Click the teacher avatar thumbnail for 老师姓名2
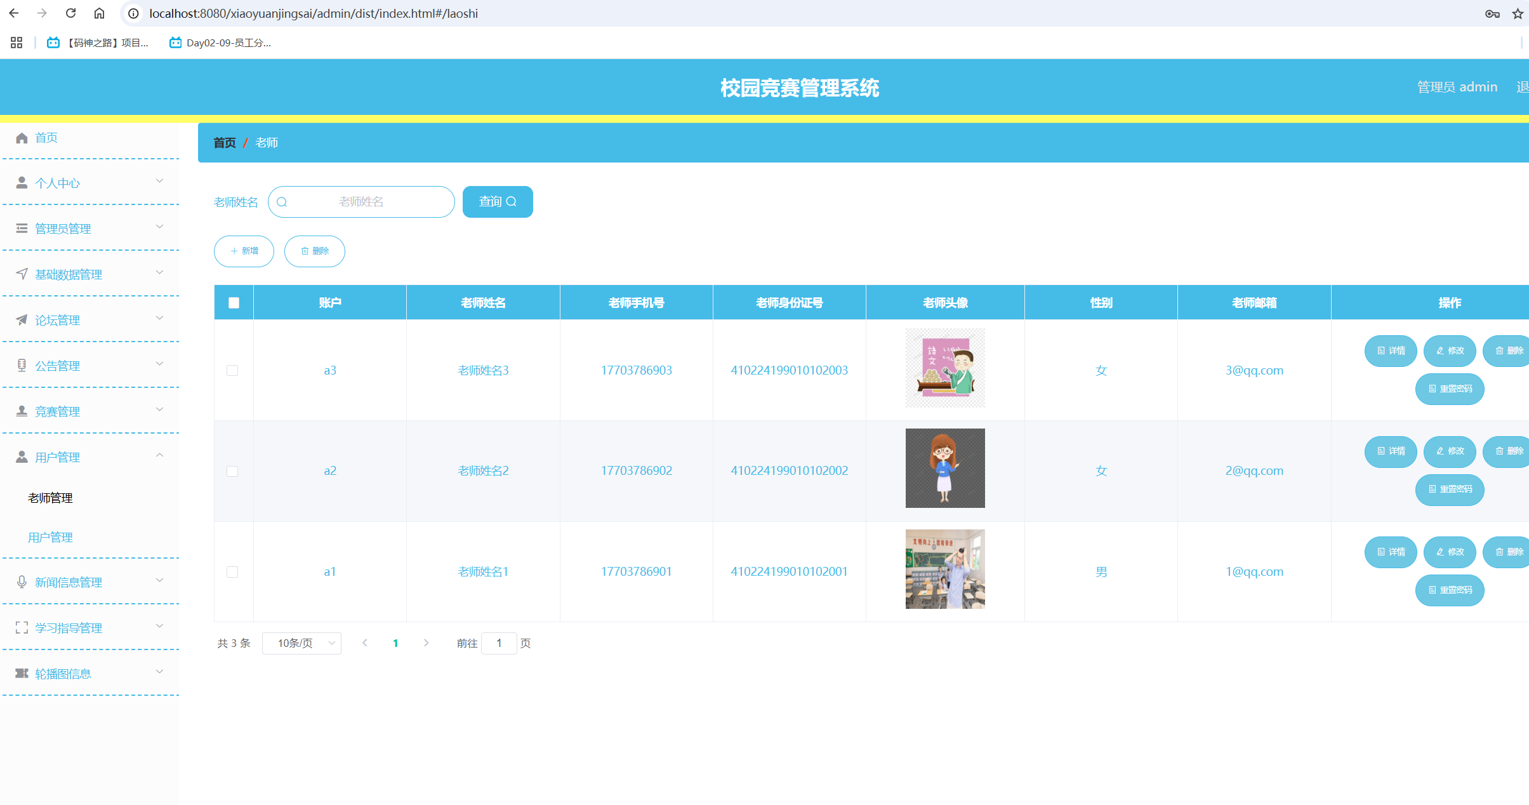 pyautogui.click(x=945, y=468)
